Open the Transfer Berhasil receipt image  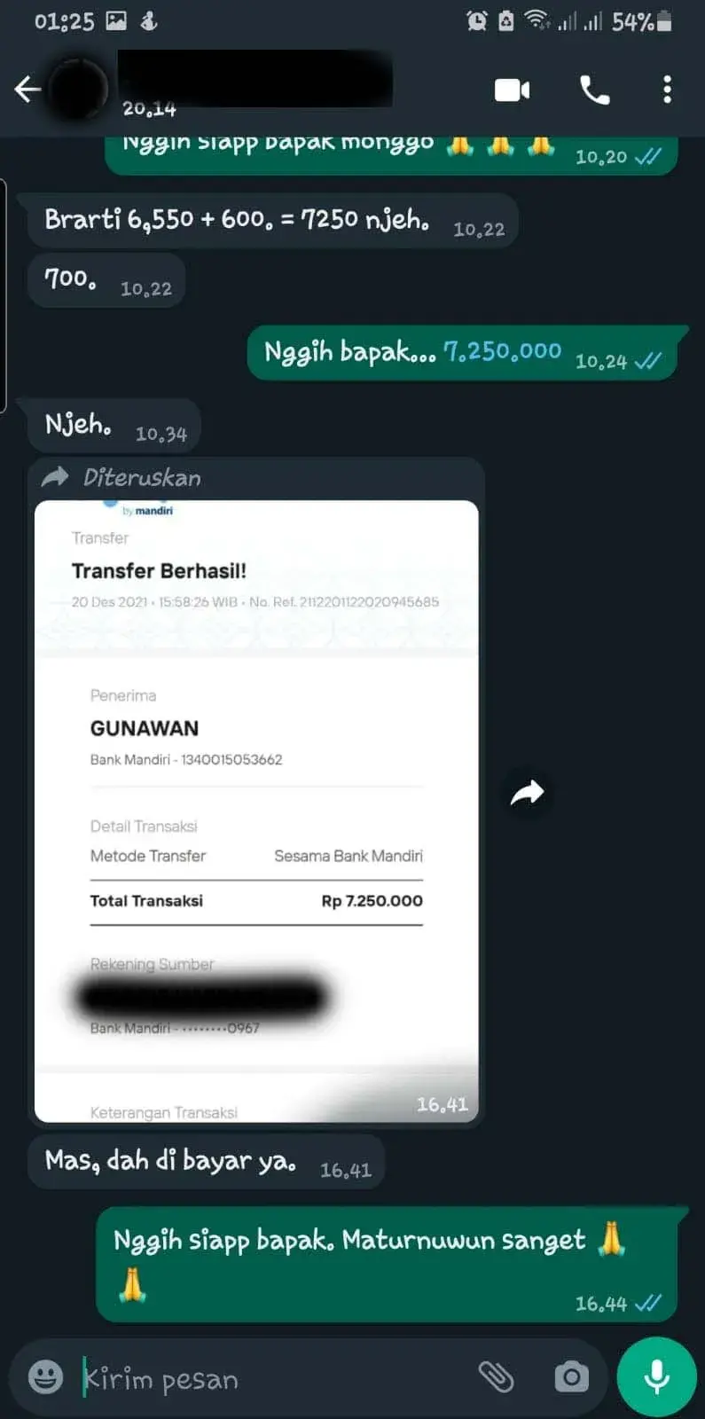(x=256, y=811)
